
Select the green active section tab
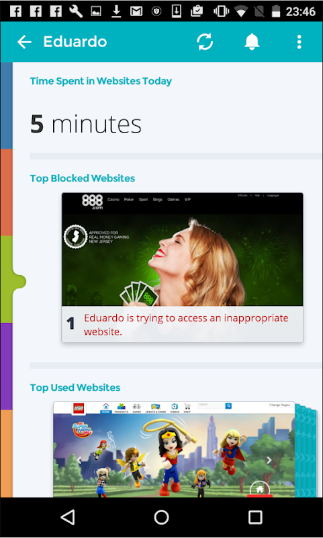click(10, 279)
